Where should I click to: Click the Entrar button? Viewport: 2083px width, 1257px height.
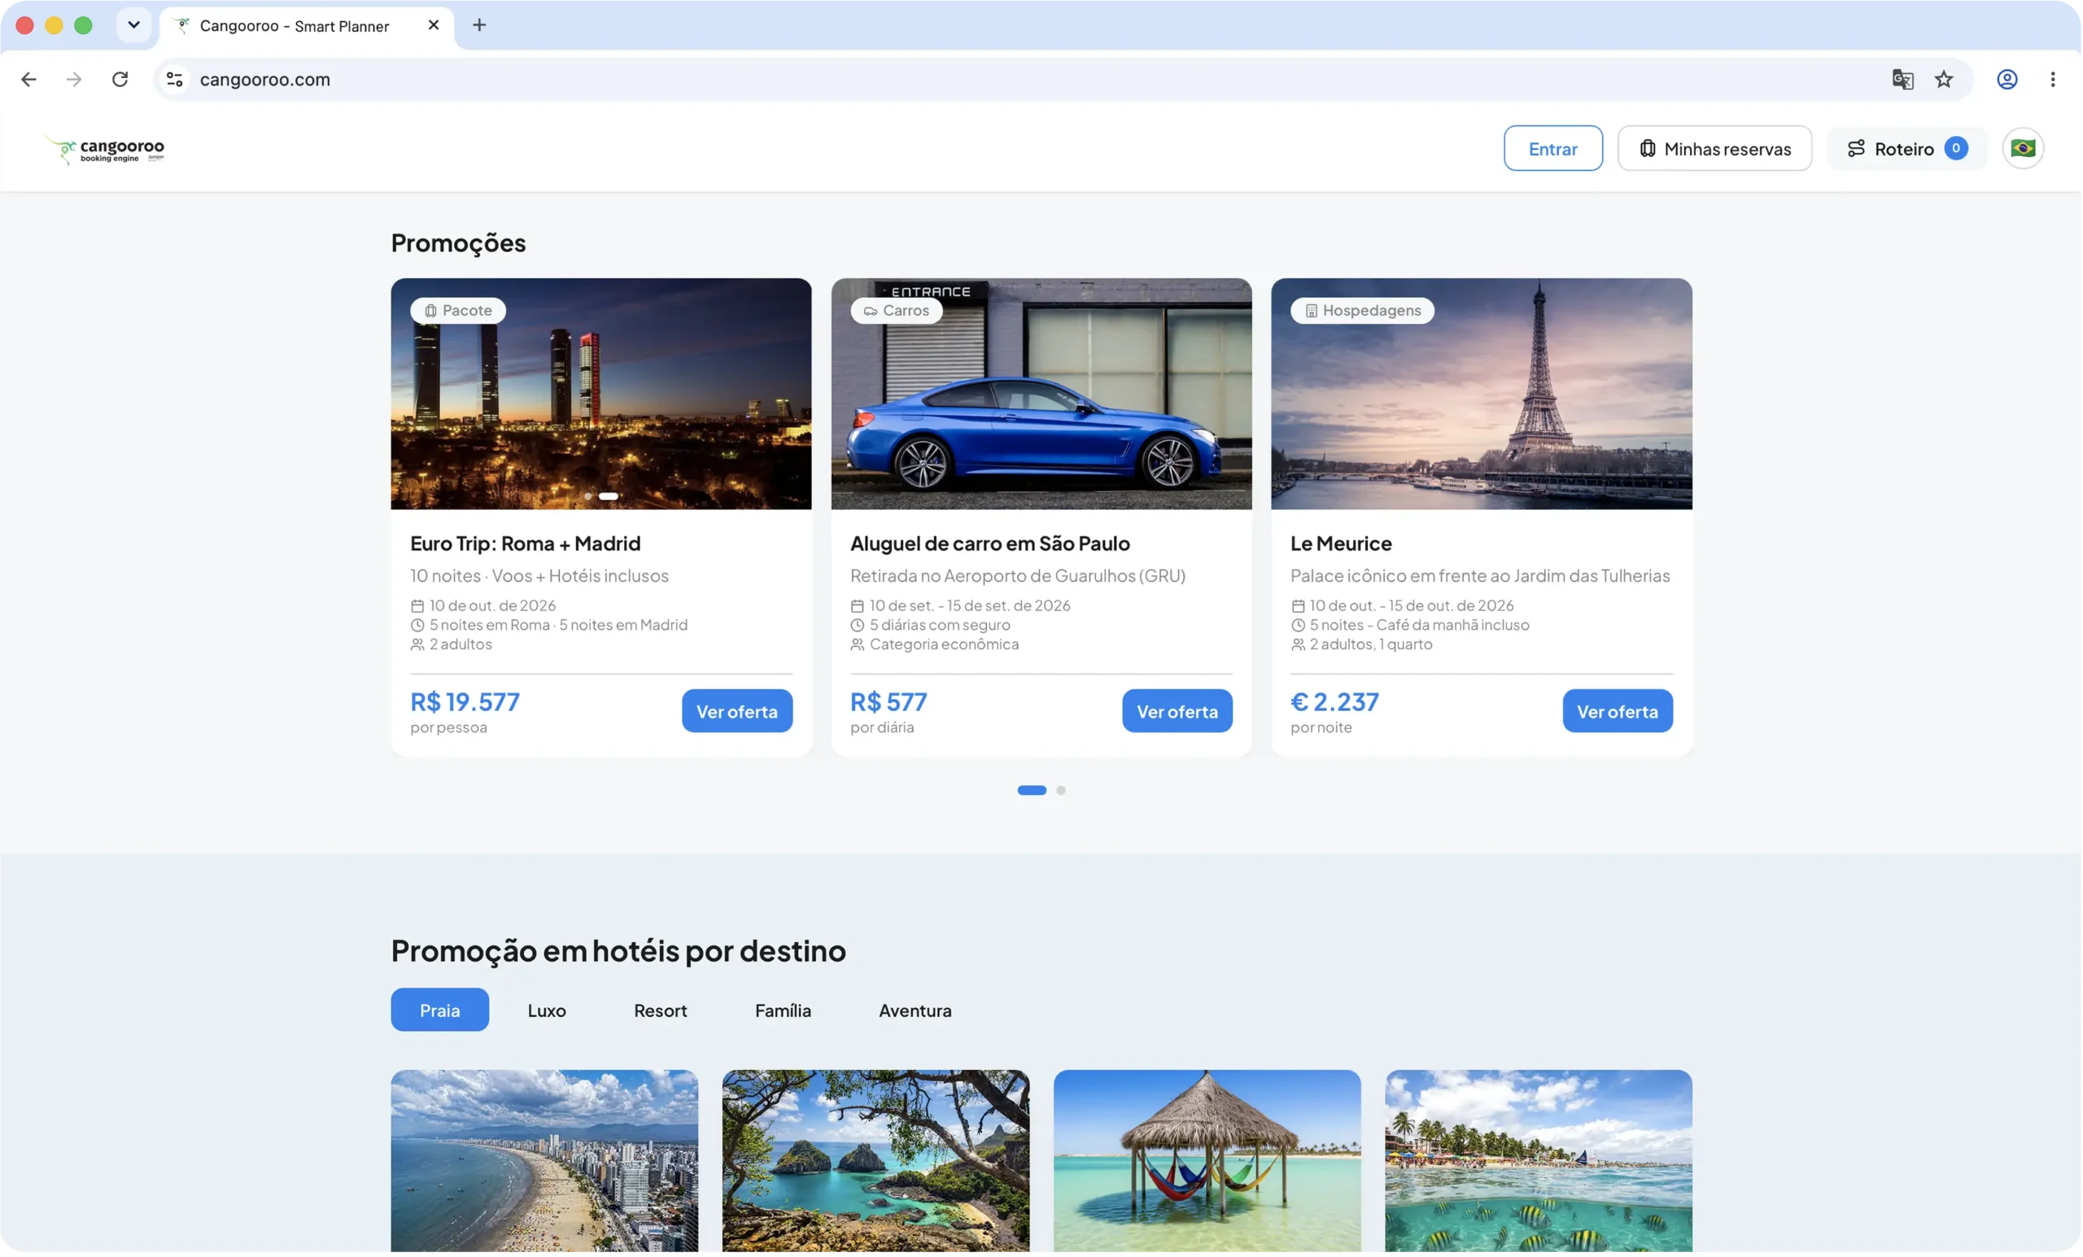pyautogui.click(x=1552, y=149)
